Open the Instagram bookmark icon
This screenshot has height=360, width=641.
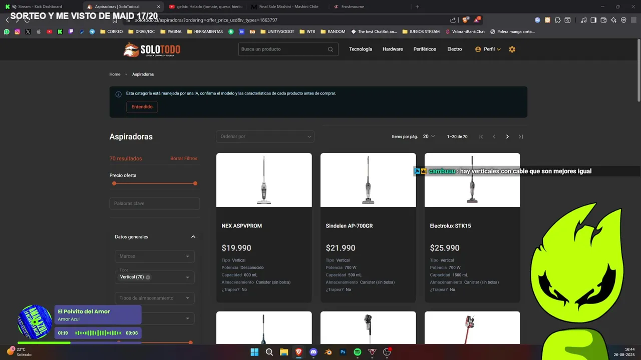pos(17,31)
